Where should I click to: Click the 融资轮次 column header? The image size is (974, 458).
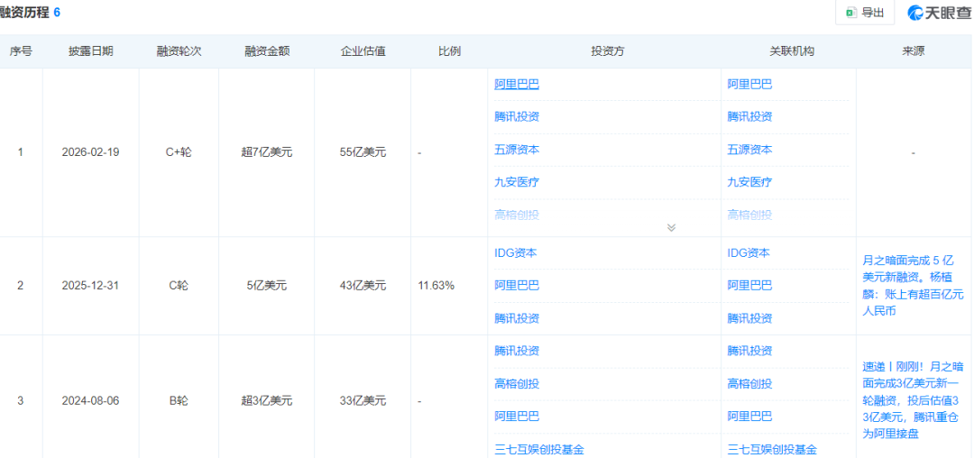coord(179,51)
